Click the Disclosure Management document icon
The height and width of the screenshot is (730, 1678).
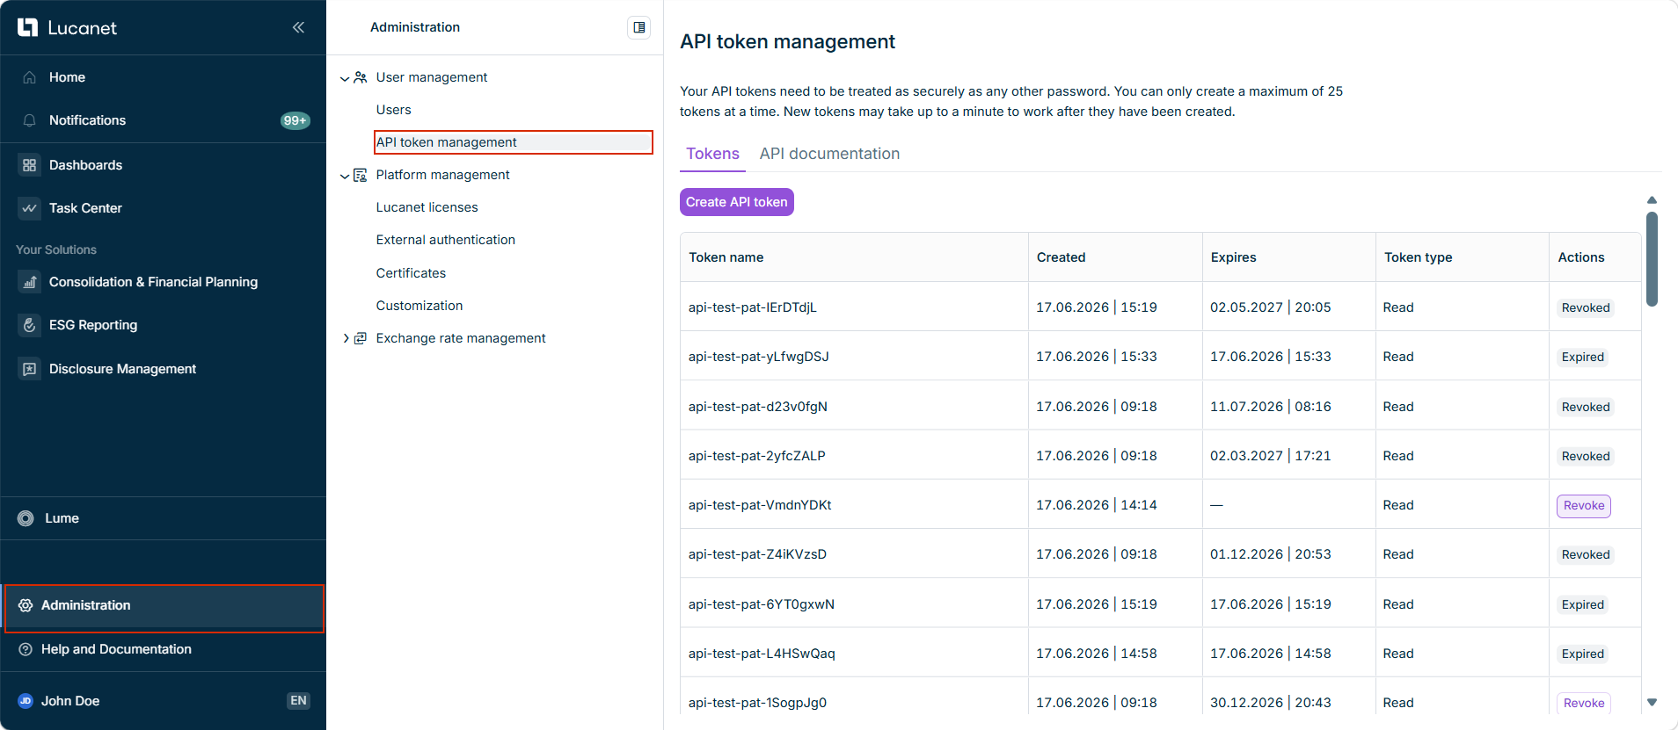pos(29,369)
